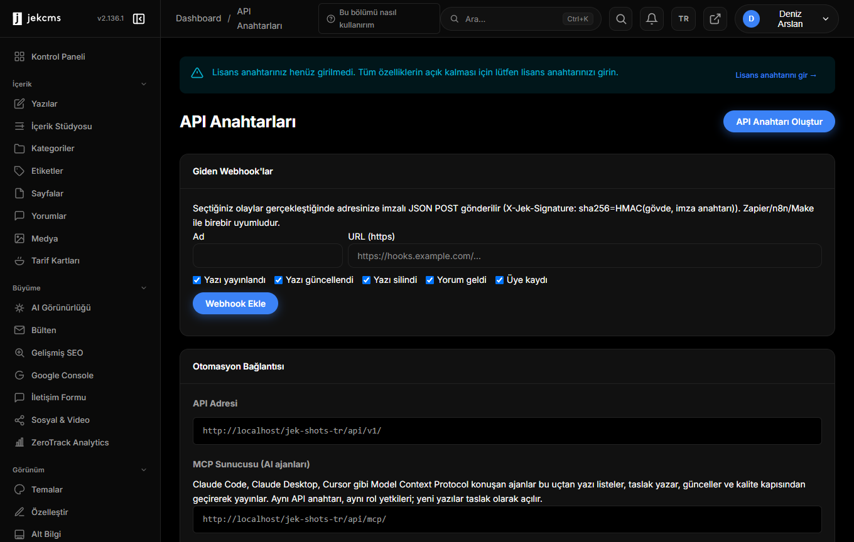Click the magnifier search icon button
Image resolution: width=854 pixels, height=542 pixels.
pos(621,19)
